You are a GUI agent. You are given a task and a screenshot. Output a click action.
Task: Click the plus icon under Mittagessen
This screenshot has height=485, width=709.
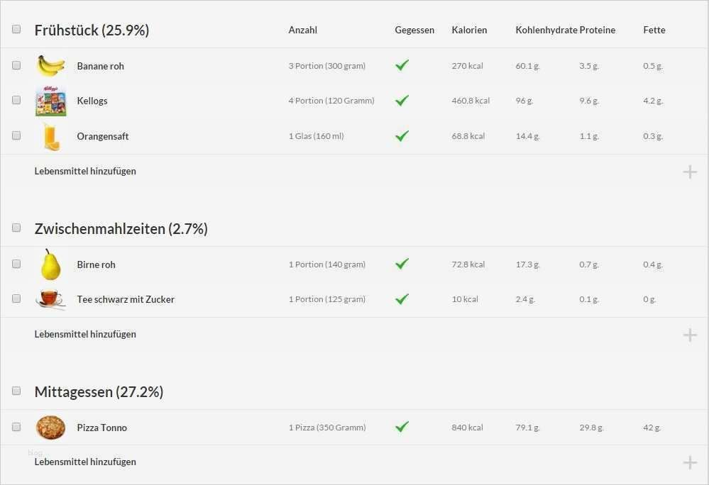pos(689,462)
